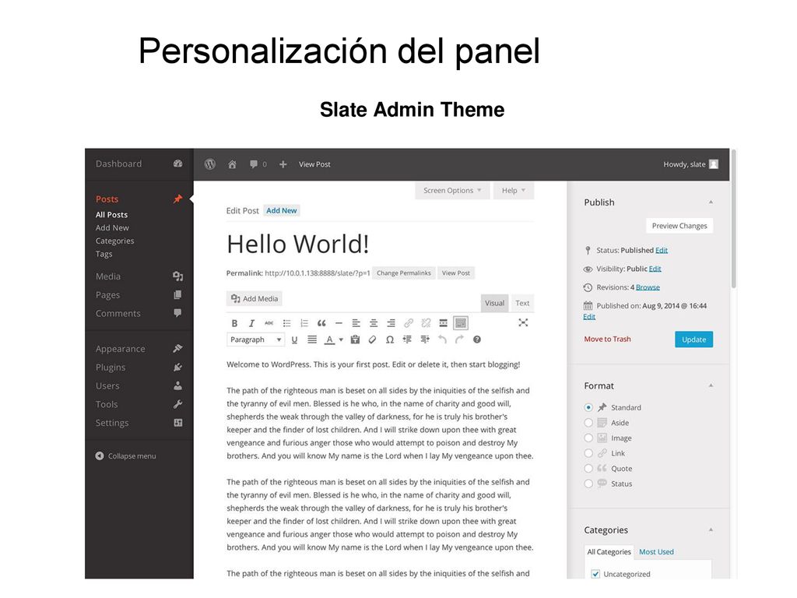Click Move to Trash
This screenshot has width=797, height=598.
click(607, 339)
